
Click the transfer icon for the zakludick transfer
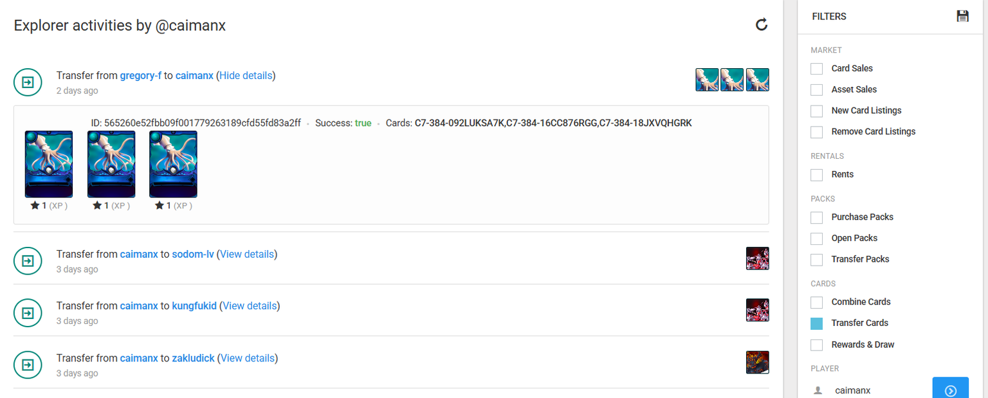click(28, 365)
